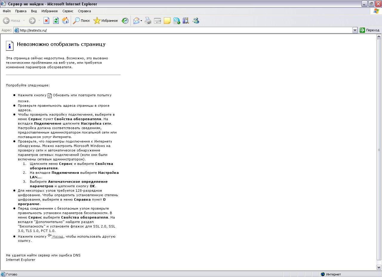This screenshot has height=277, width=382.
Task: Click the vertical scrollbar up arrow
Action: click(379, 37)
